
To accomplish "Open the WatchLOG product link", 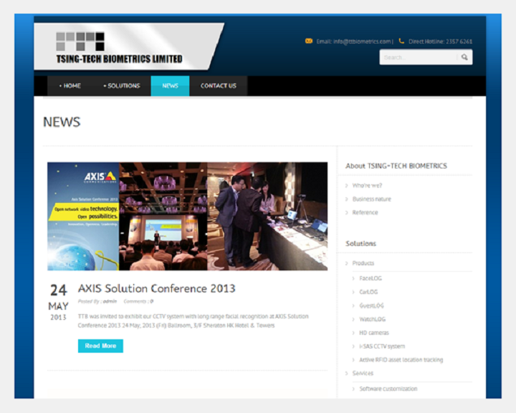I will [x=372, y=319].
